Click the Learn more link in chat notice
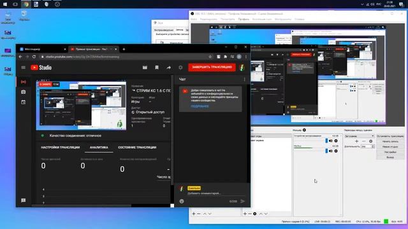This screenshot has width=408, height=229. point(200,106)
